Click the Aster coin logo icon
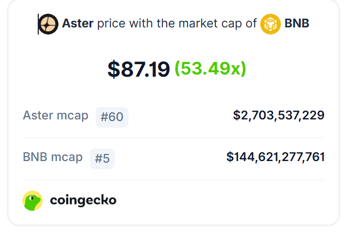This screenshot has width=346, height=235. (x=48, y=24)
